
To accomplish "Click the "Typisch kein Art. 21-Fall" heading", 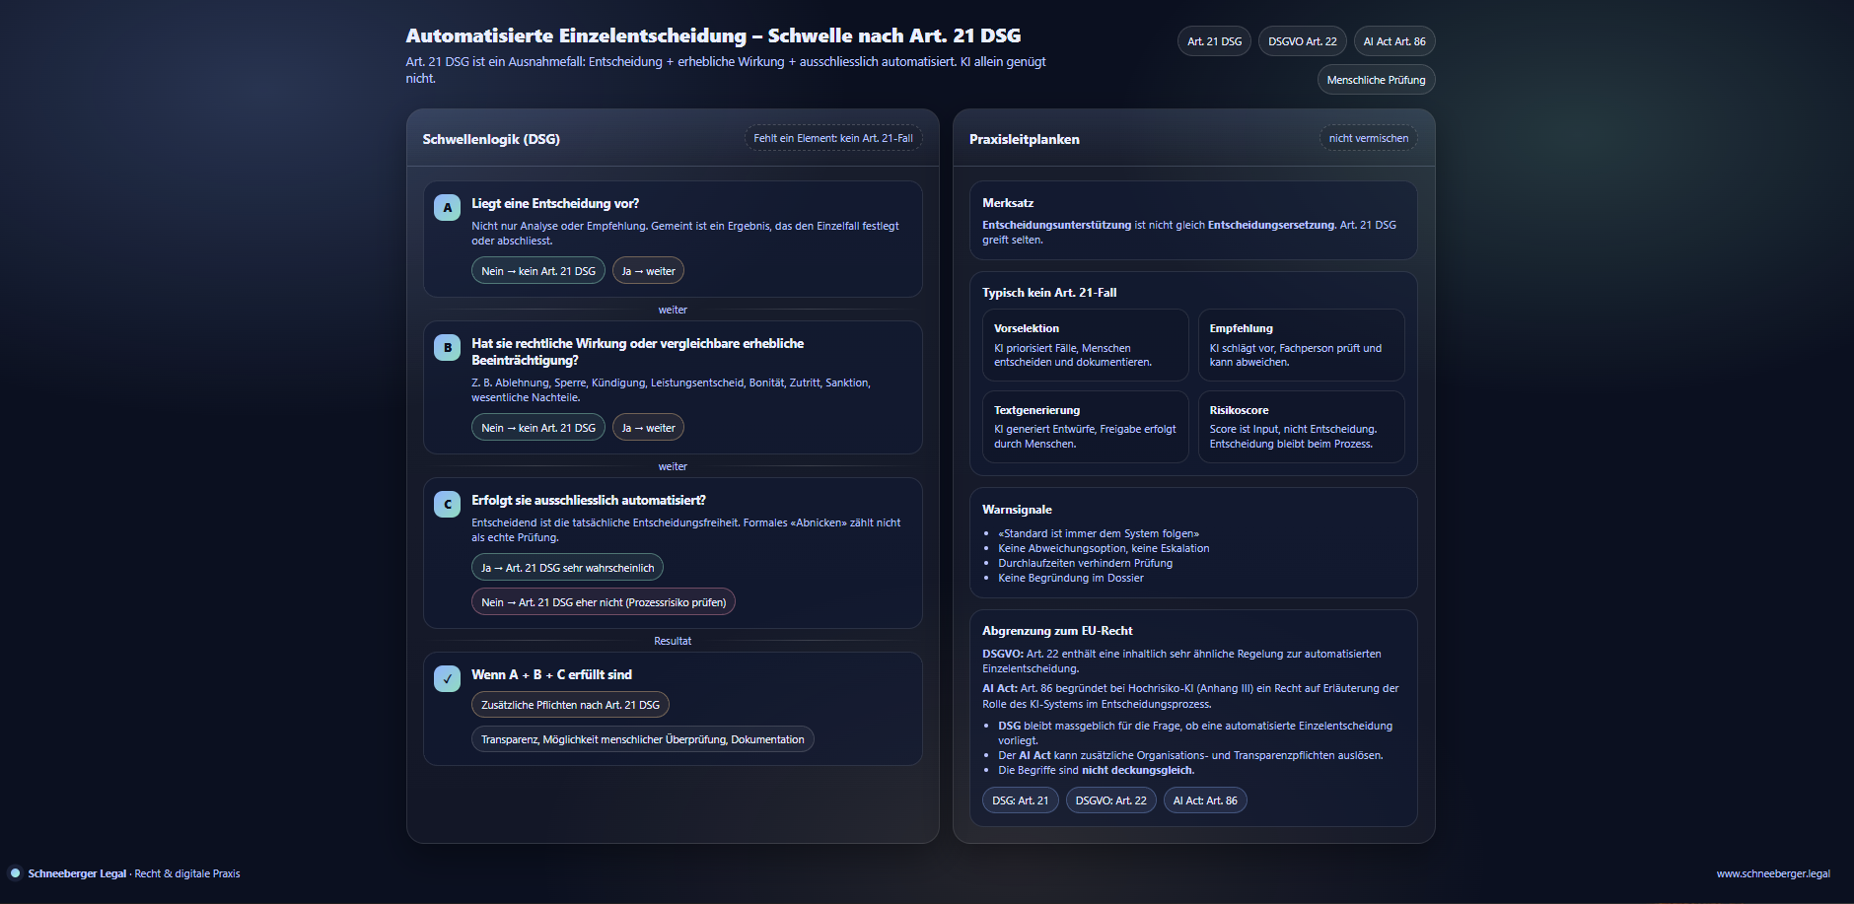I will point(1049,292).
